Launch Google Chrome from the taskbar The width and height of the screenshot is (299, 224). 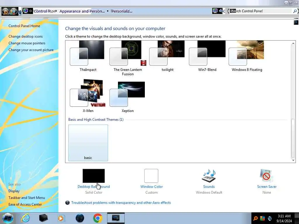coord(98,218)
